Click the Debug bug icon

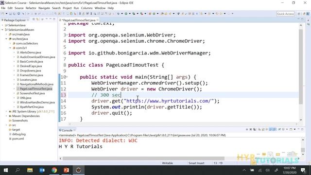click(118, 14)
